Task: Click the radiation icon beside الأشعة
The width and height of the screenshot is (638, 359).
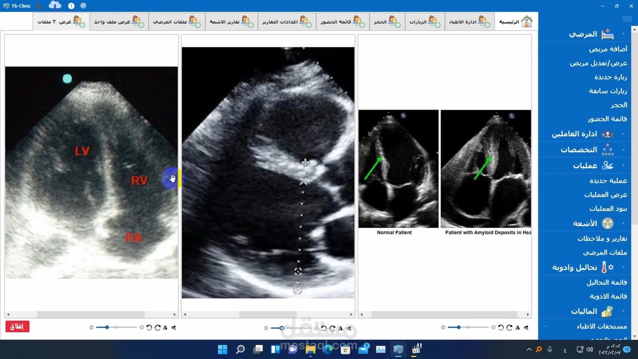Action: click(x=608, y=223)
